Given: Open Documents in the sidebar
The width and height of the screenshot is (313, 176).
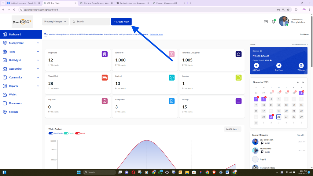Looking at the screenshot, I should [x=15, y=103].
